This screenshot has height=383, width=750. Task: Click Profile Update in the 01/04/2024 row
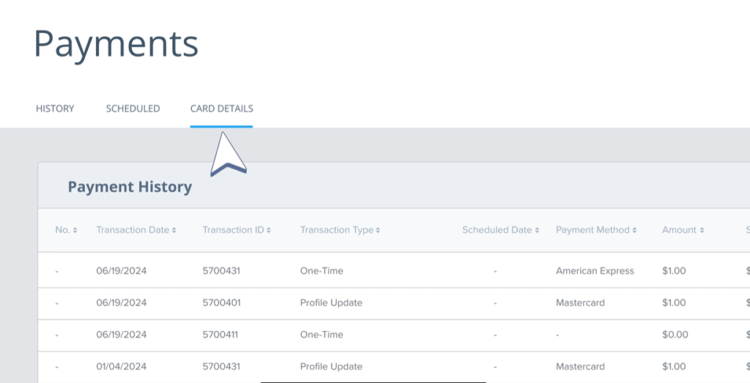(331, 366)
